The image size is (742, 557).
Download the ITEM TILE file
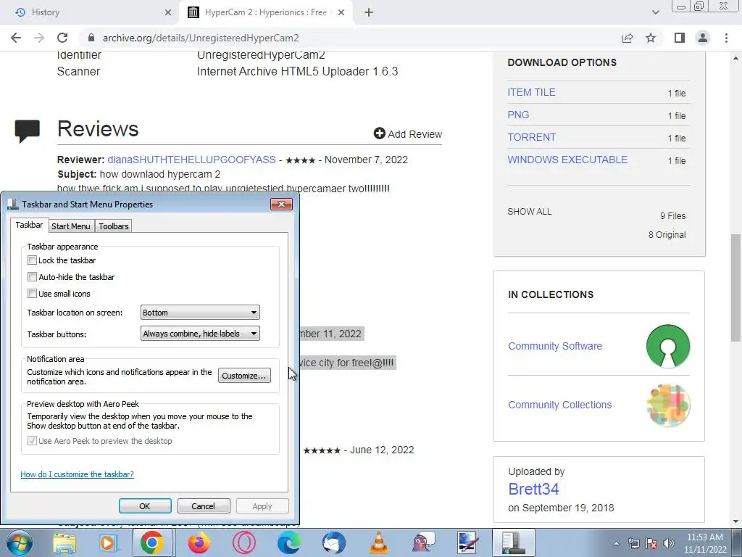click(531, 92)
